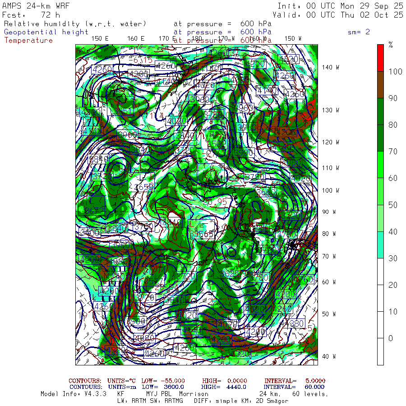This screenshot has width=406, height=406.
Task: Click the 'HIGH= 4440.0' height legend value
Action: point(223,387)
